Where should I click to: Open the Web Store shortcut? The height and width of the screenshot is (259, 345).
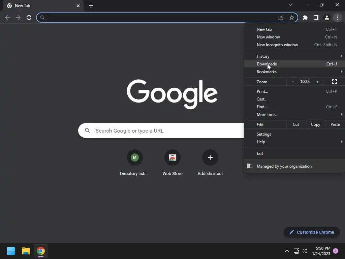pyautogui.click(x=172, y=163)
